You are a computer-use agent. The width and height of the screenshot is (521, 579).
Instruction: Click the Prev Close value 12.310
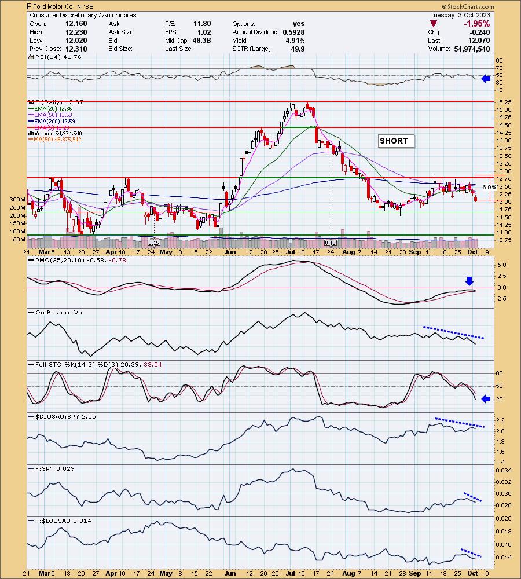pos(76,49)
